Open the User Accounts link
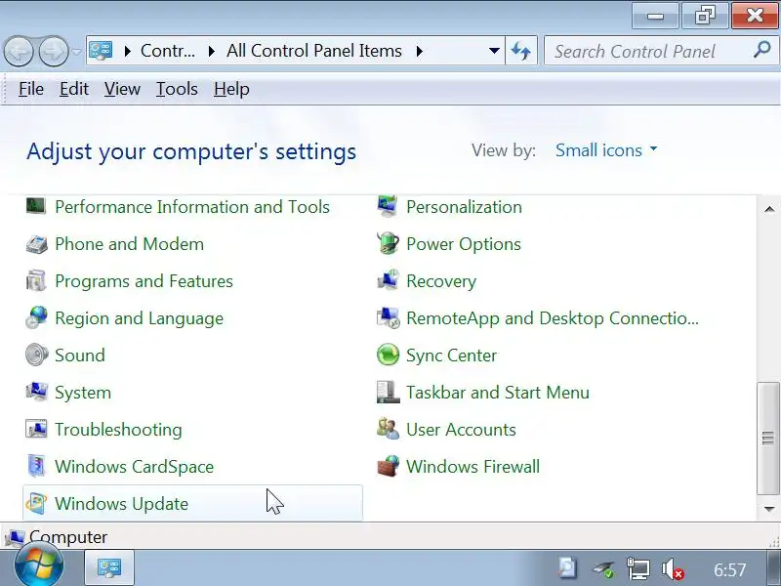The height and width of the screenshot is (586, 781). 461,430
